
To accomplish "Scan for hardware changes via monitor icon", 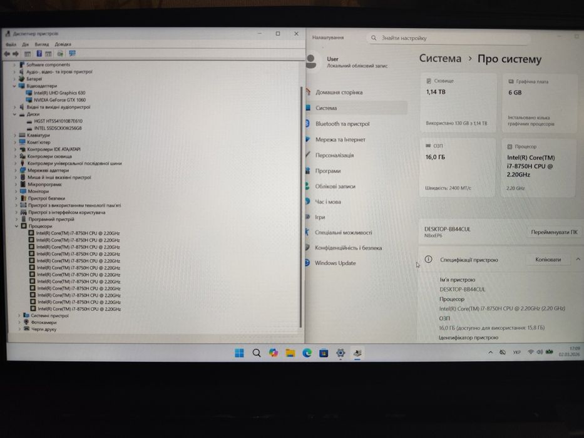I will (x=72, y=54).
